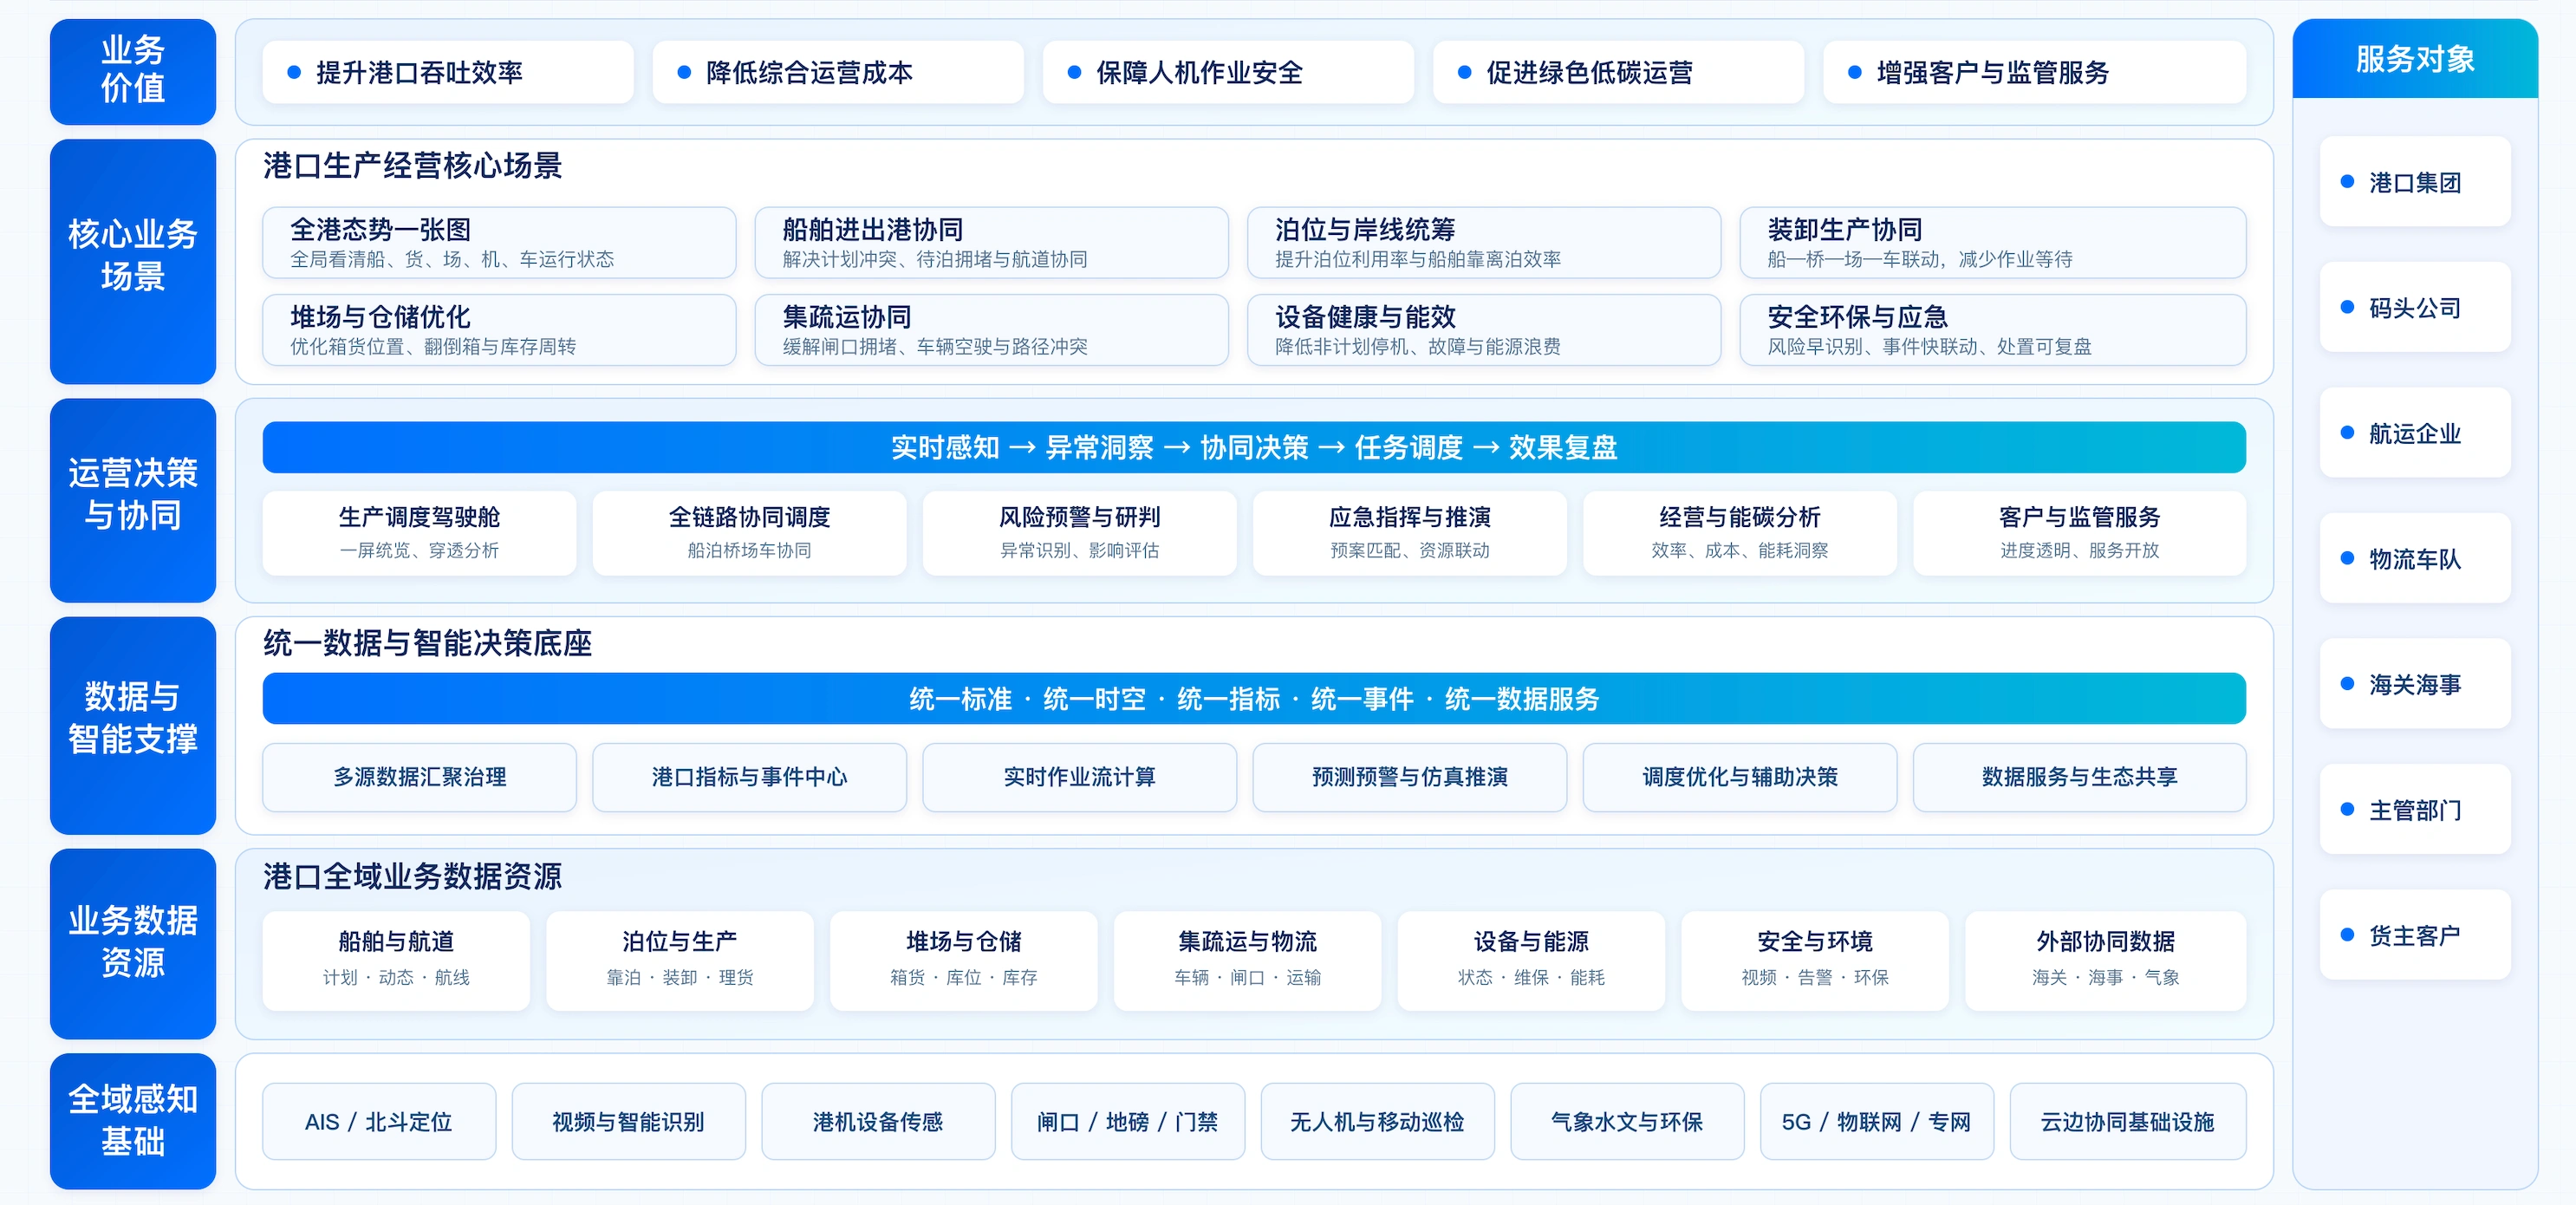Select the 经营与能碳分析 card

point(1739,532)
